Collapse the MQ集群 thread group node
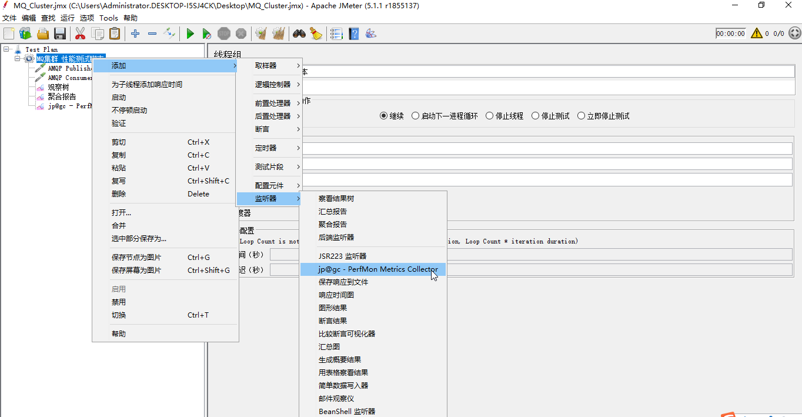 tap(18, 59)
